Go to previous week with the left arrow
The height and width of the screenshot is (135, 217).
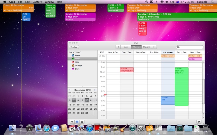(x=118, y=47)
